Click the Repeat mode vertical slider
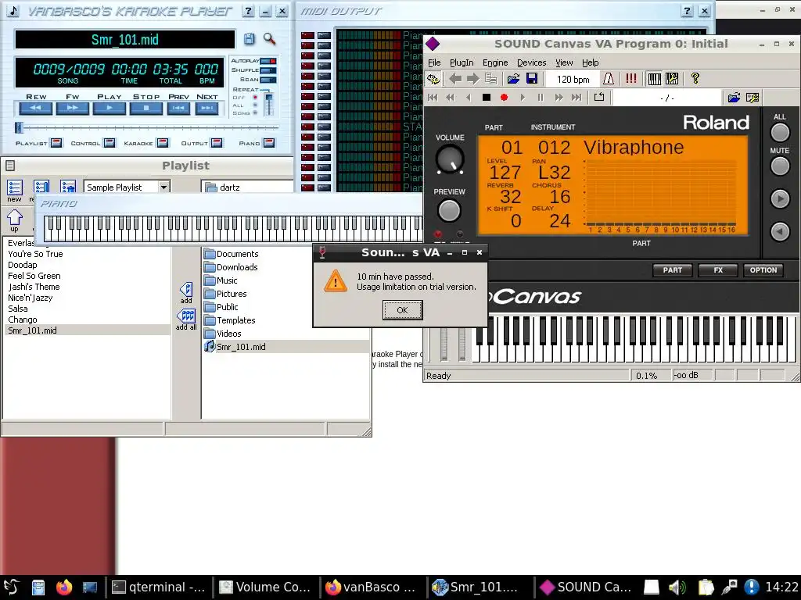Viewport: 801px width, 600px height. pyautogui.click(x=269, y=104)
